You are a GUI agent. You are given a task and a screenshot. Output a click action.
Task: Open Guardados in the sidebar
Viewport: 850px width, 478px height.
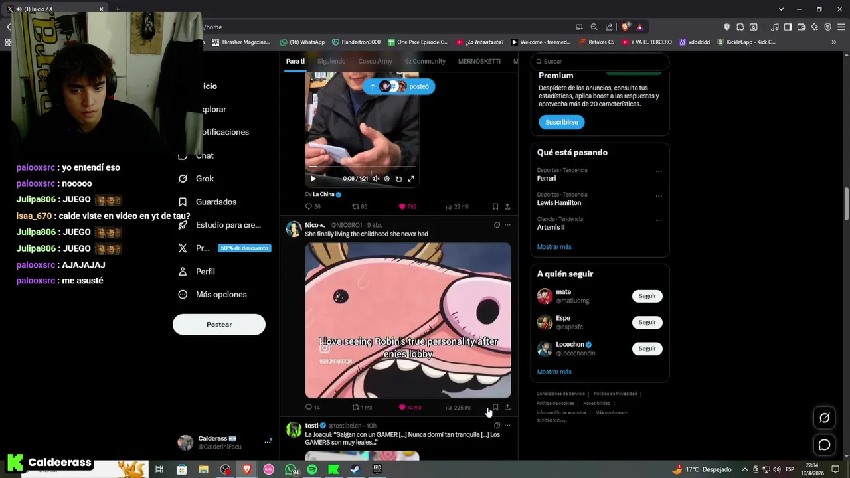(x=208, y=202)
